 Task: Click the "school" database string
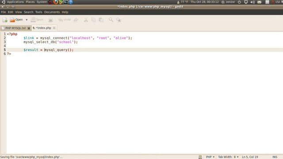[65, 42]
